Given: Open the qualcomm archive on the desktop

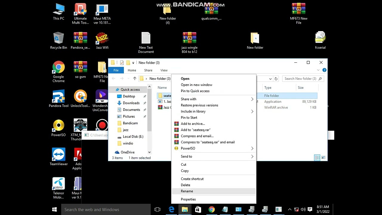Looking at the screenshot, I should (211, 12).
